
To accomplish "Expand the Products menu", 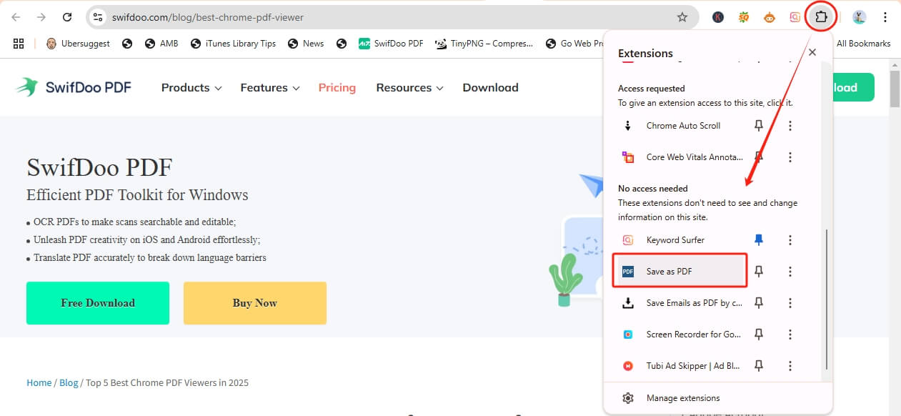I will click(x=191, y=87).
